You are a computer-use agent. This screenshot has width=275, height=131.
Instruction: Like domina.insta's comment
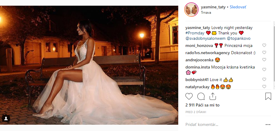[x=264, y=70]
